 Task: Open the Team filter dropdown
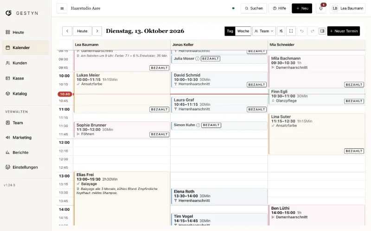point(264,31)
